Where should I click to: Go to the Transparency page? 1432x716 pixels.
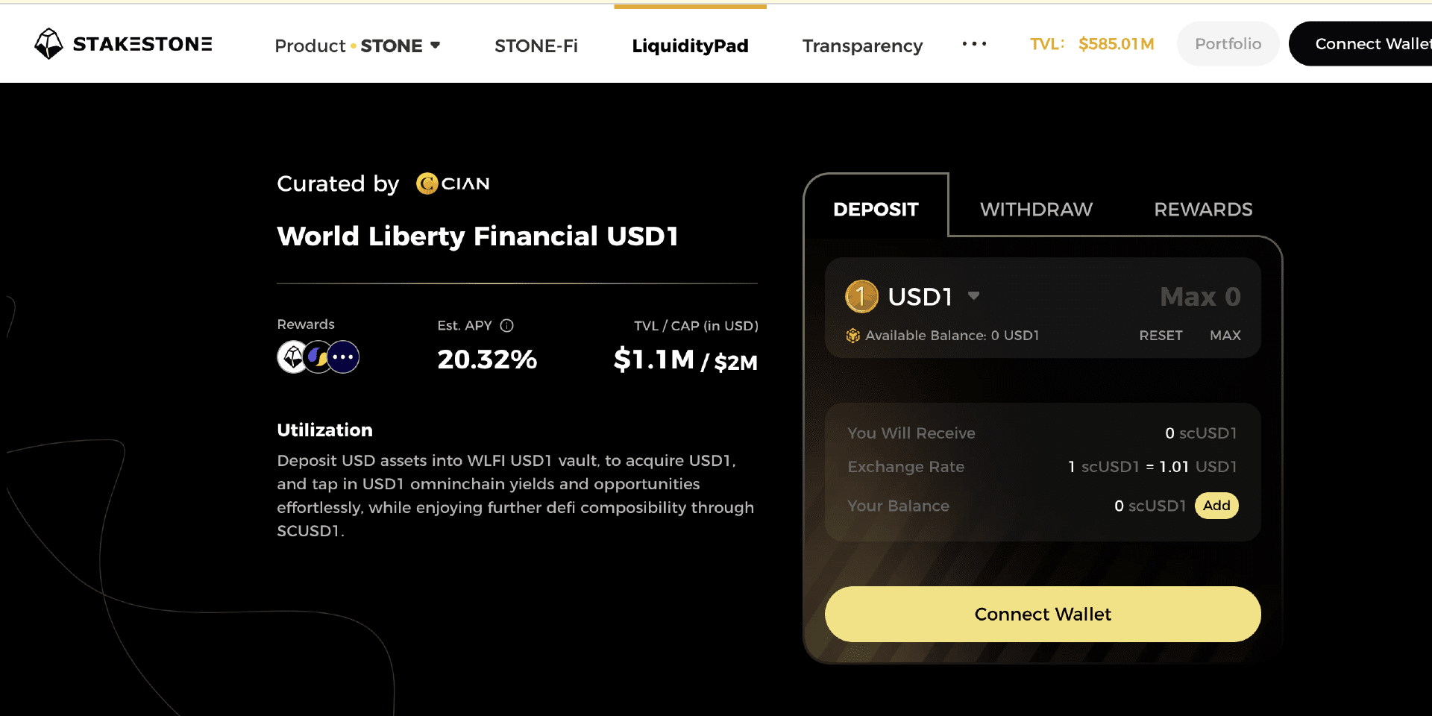pos(862,45)
